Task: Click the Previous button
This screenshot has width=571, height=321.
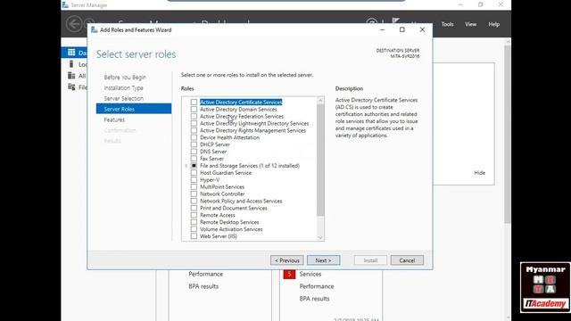Action: tap(287, 260)
